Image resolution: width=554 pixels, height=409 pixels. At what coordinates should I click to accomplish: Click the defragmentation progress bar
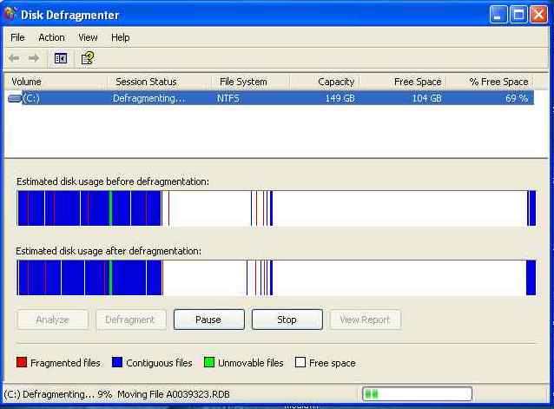pyautogui.click(x=418, y=393)
